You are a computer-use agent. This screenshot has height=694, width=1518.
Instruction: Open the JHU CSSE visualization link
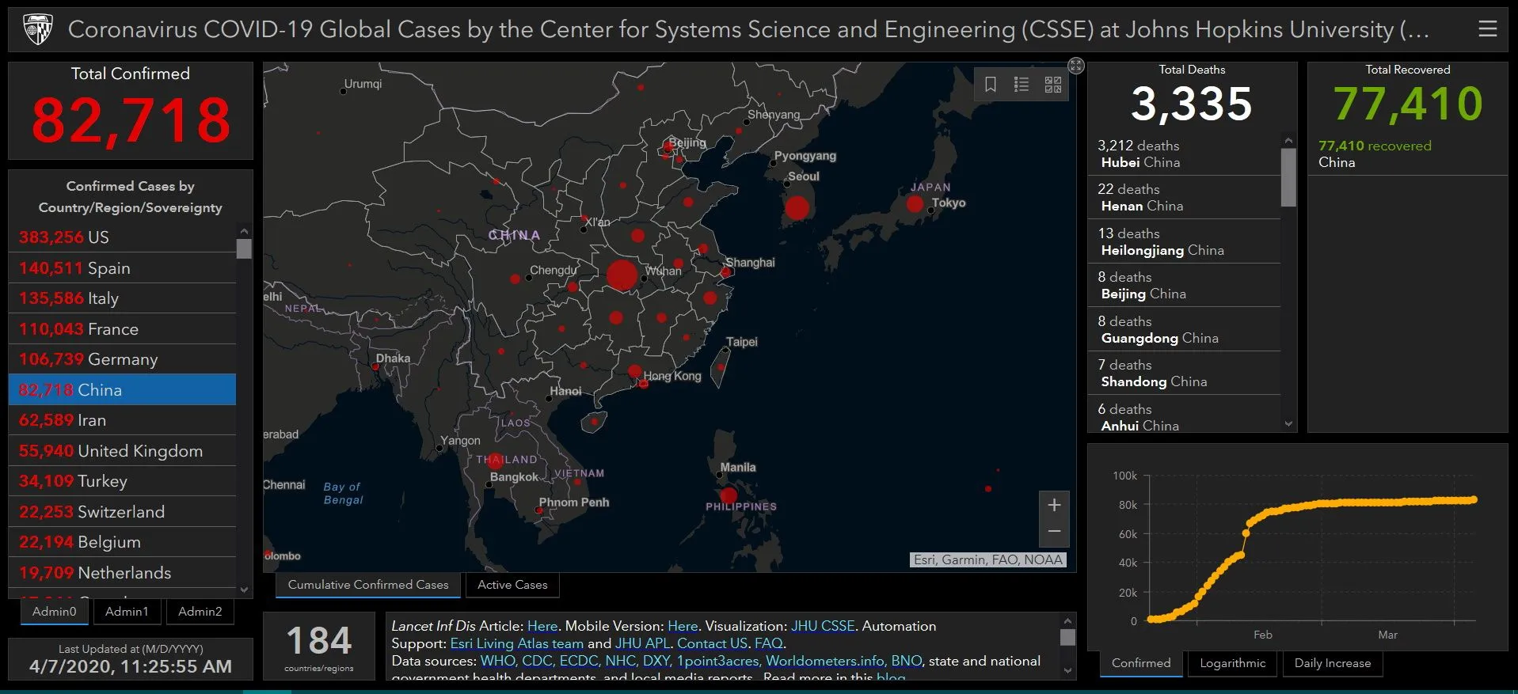pos(823,626)
